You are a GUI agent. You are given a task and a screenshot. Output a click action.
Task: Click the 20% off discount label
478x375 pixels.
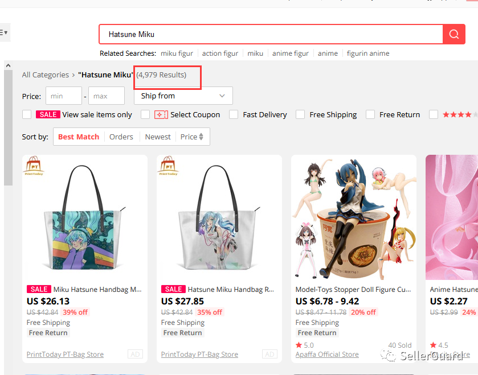point(363,312)
